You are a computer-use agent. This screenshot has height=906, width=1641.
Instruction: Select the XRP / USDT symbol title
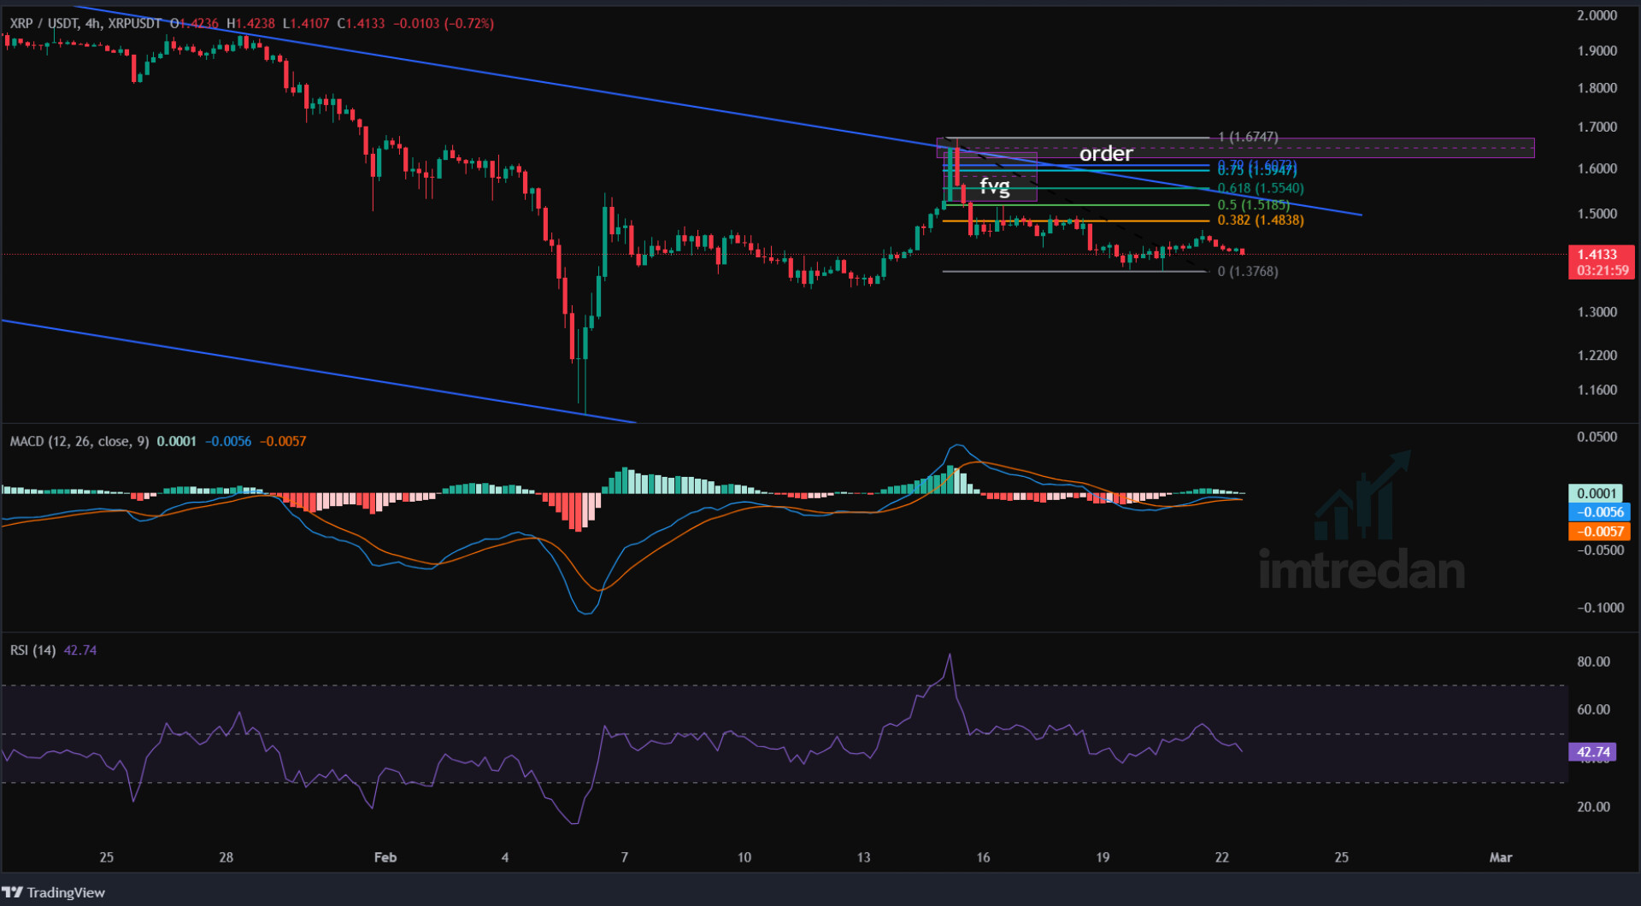click(43, 23)
